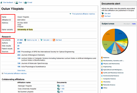This screenshot has width=137, height=93.
Task: Select Computer Science legend entry
Action: tap(109, 79)
